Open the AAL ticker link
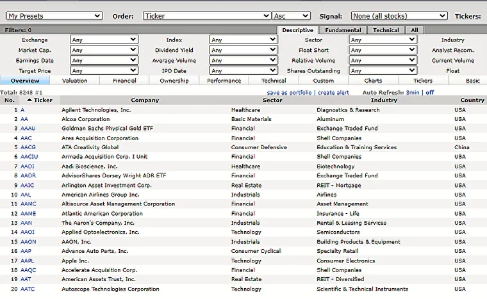Image resolution: width=487 pixels, height=299 pixels. pyautogui.click(x=26, y=195)
